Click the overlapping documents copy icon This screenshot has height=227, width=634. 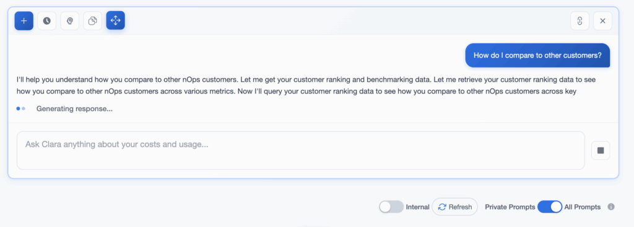(93, 20)
